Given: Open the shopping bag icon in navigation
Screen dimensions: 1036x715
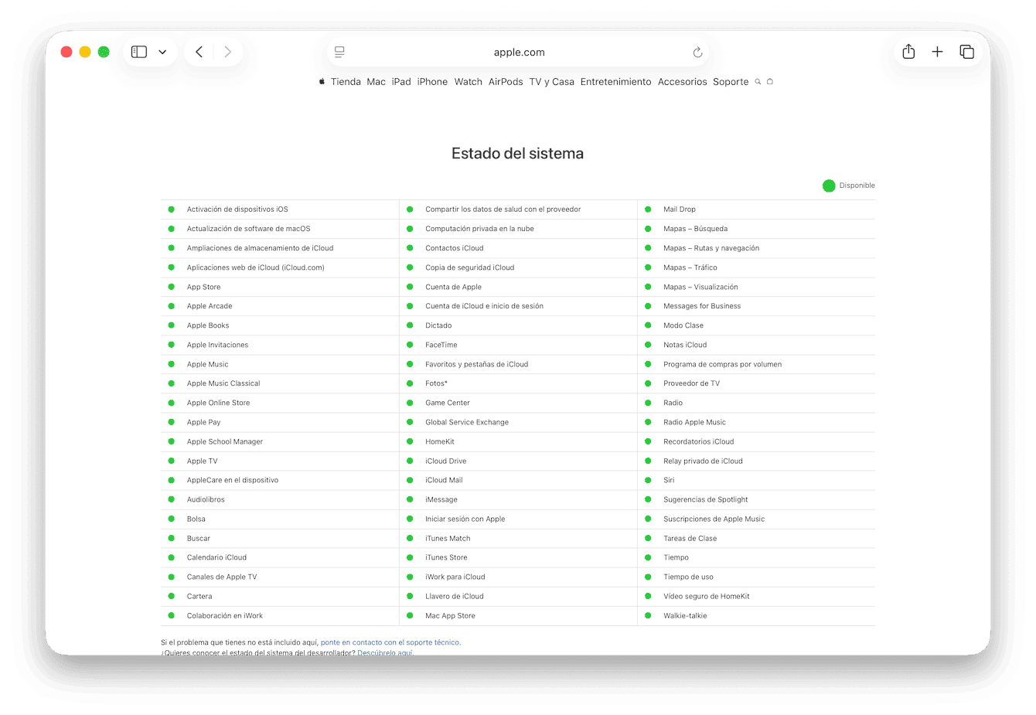Looking at the screenshot, I should tap(769, 81).
